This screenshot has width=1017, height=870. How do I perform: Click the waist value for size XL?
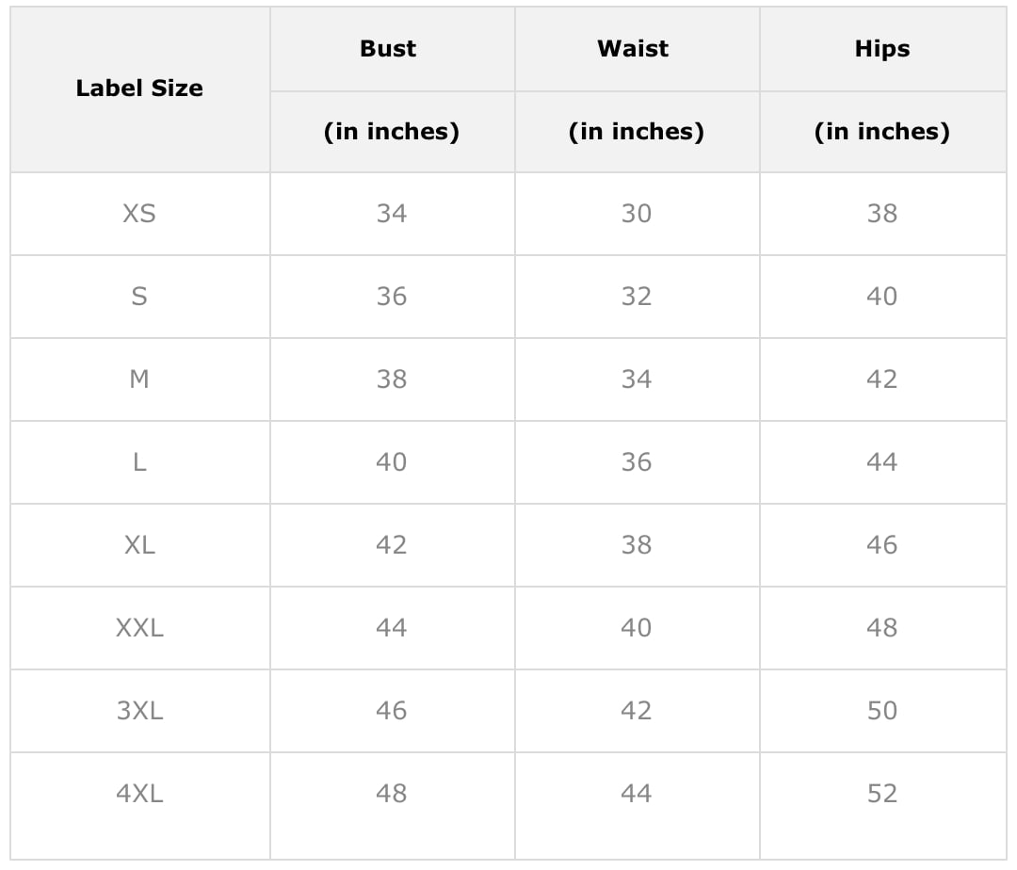point(637,545)
